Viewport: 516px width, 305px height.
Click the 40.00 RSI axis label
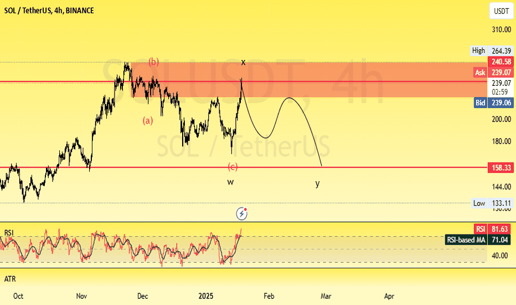(499, 256)
